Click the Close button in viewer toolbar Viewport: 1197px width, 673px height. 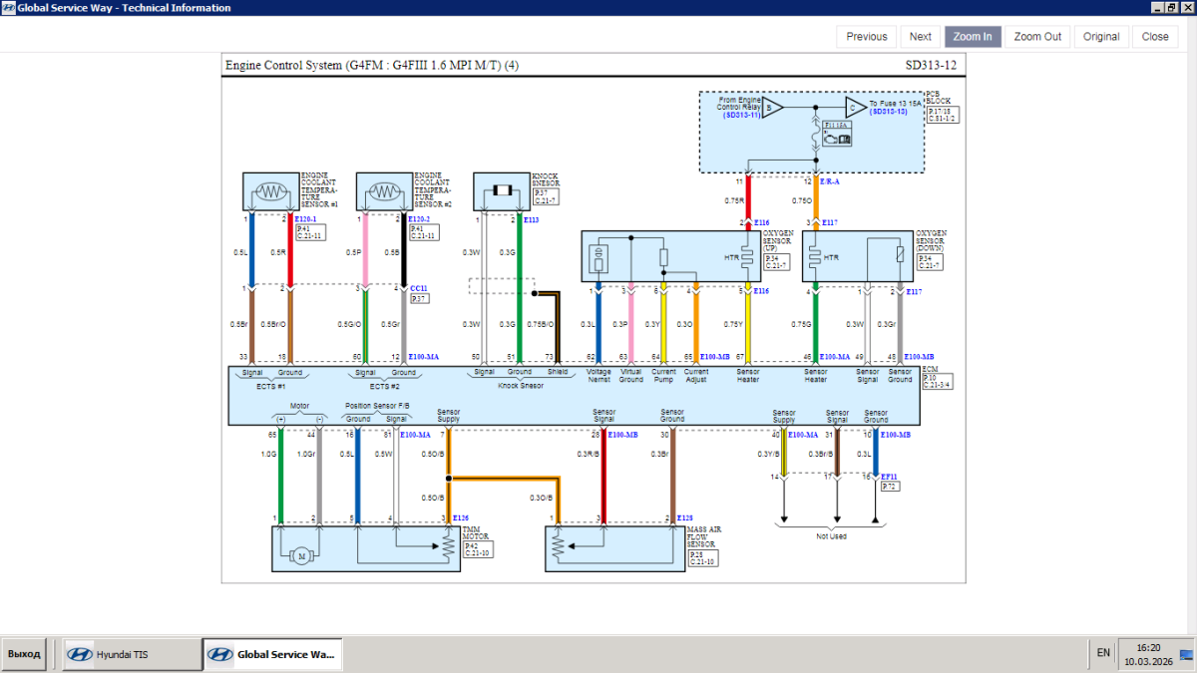[x=1155, y=37]
